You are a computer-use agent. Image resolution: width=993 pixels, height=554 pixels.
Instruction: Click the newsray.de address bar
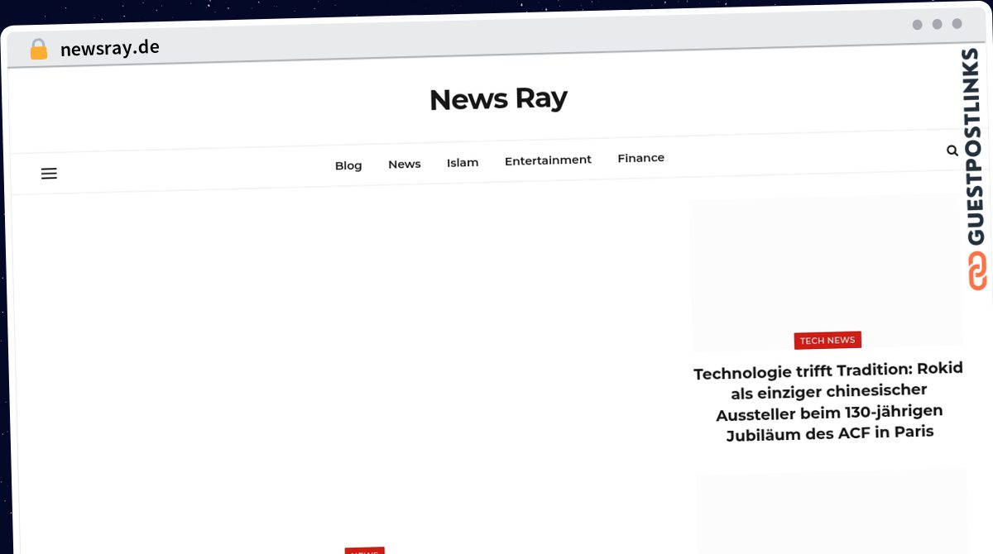click(110, 48)
